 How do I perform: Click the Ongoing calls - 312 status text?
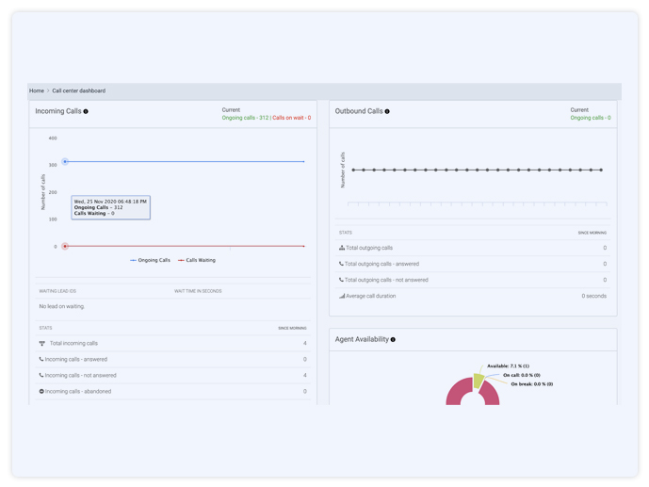click(245, 119)
